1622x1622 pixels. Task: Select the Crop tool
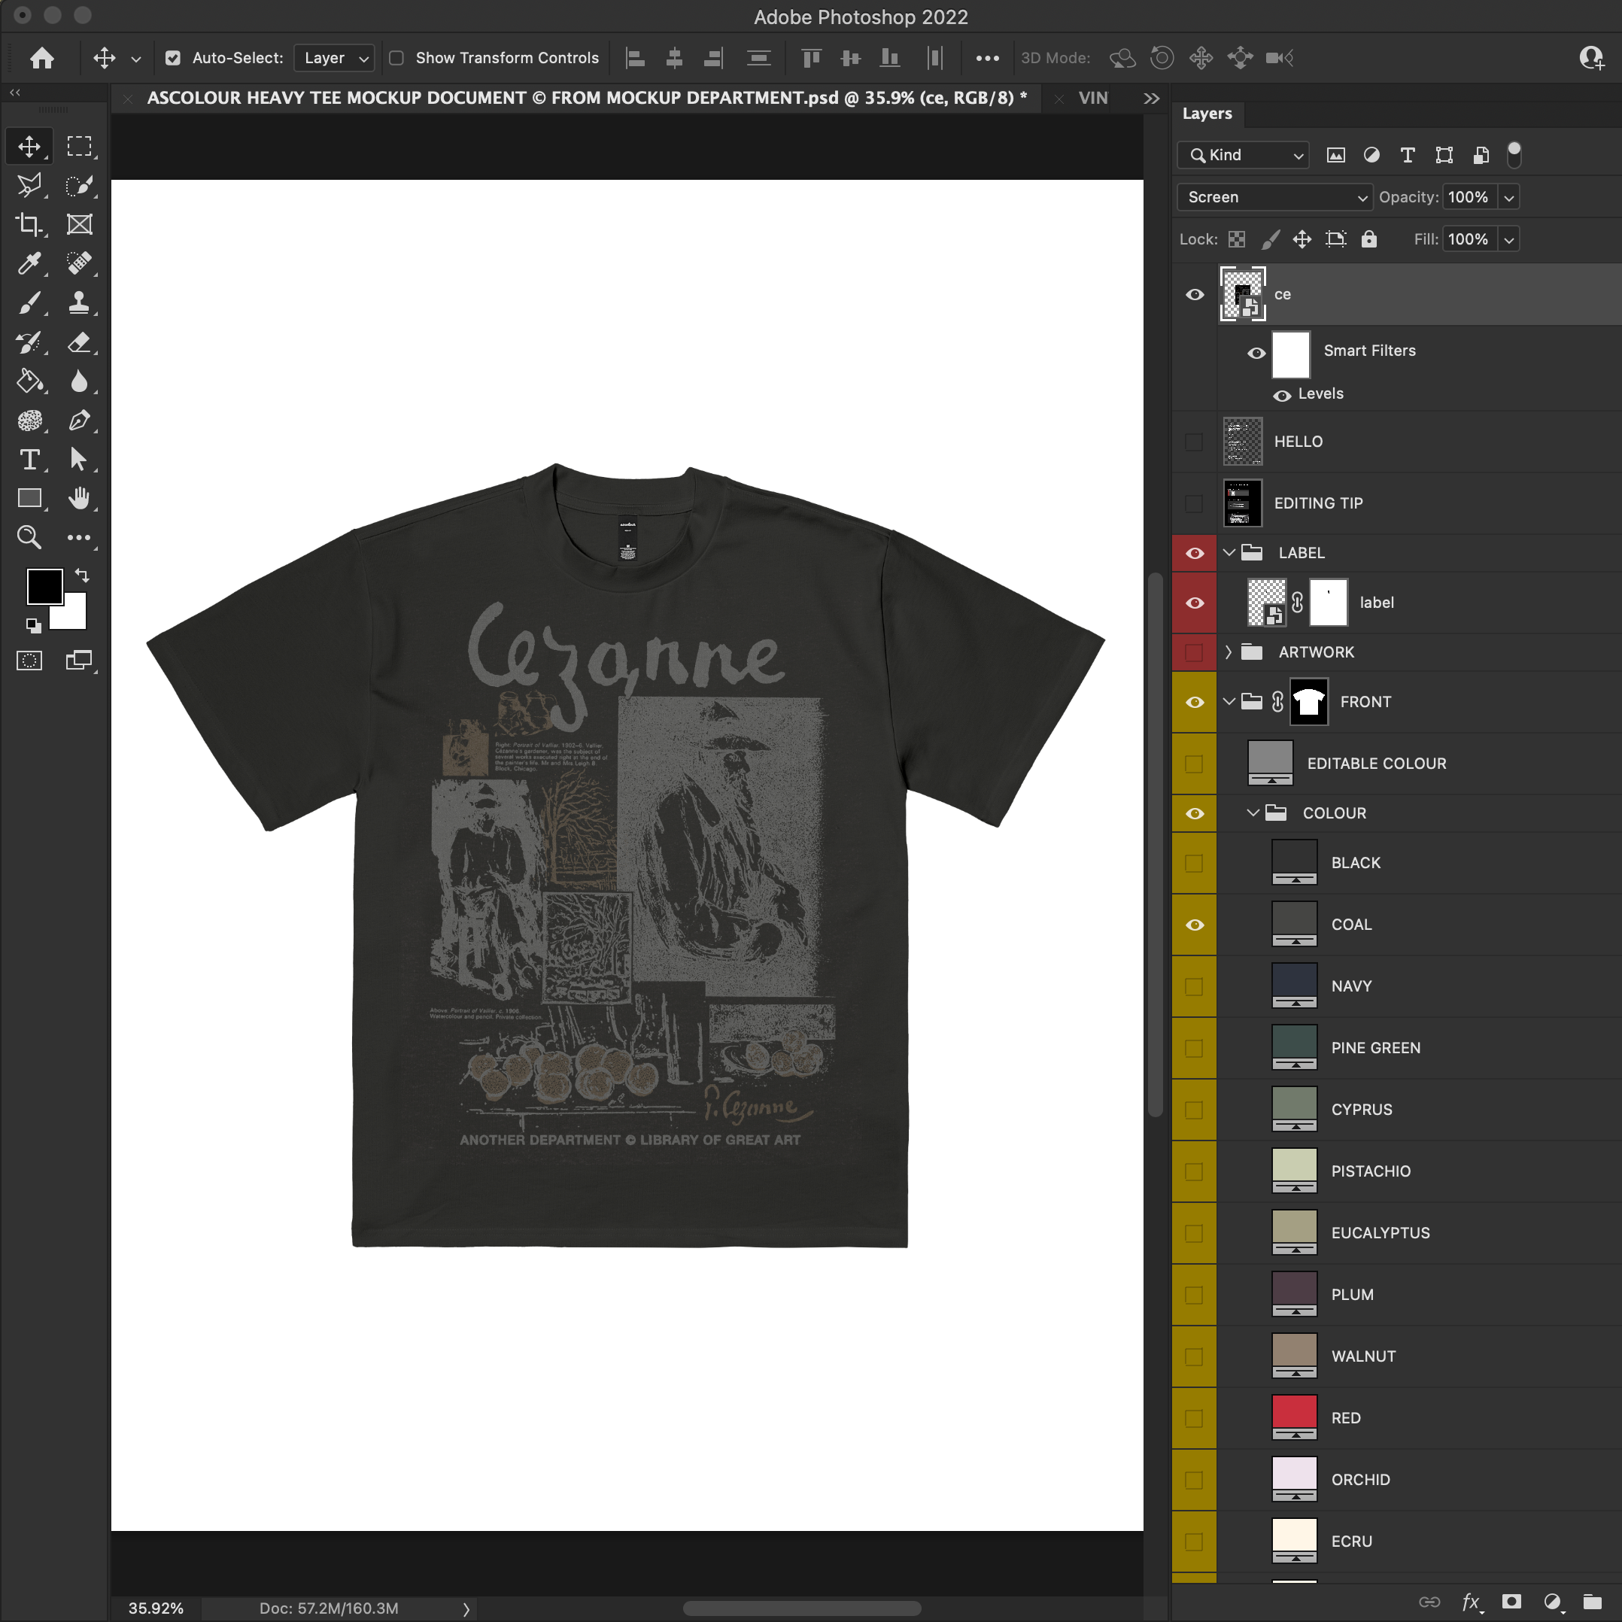click(x=29, y=224)
